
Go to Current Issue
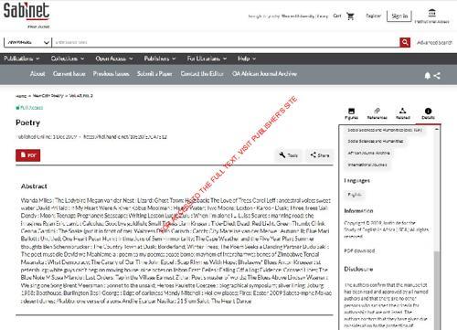point(69,74)
